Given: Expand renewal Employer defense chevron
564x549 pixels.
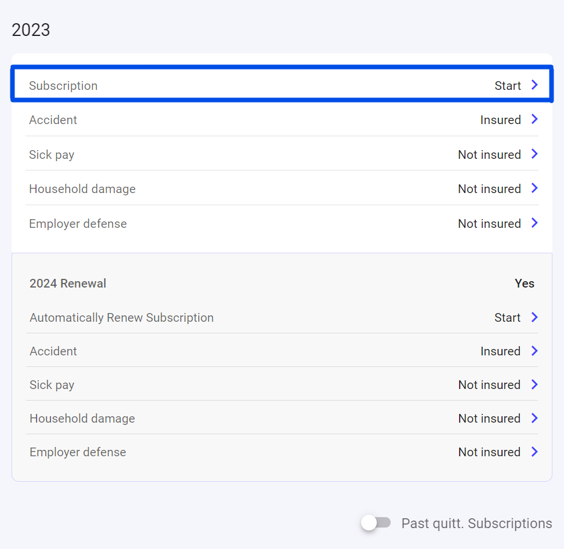Looking at the screenshot, I should click(x=534, y=452).
